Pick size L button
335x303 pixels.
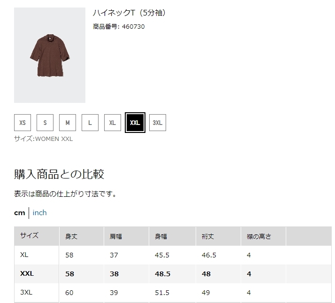click(x=90, y=123)
